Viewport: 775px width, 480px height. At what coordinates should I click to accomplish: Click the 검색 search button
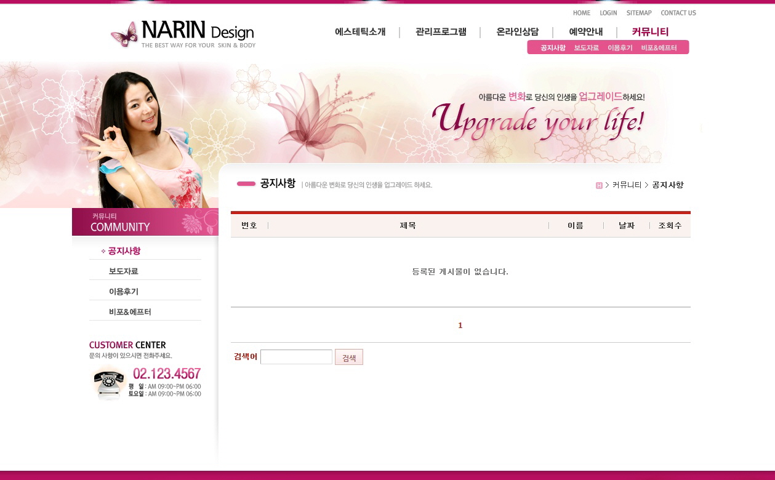[349, 357]
